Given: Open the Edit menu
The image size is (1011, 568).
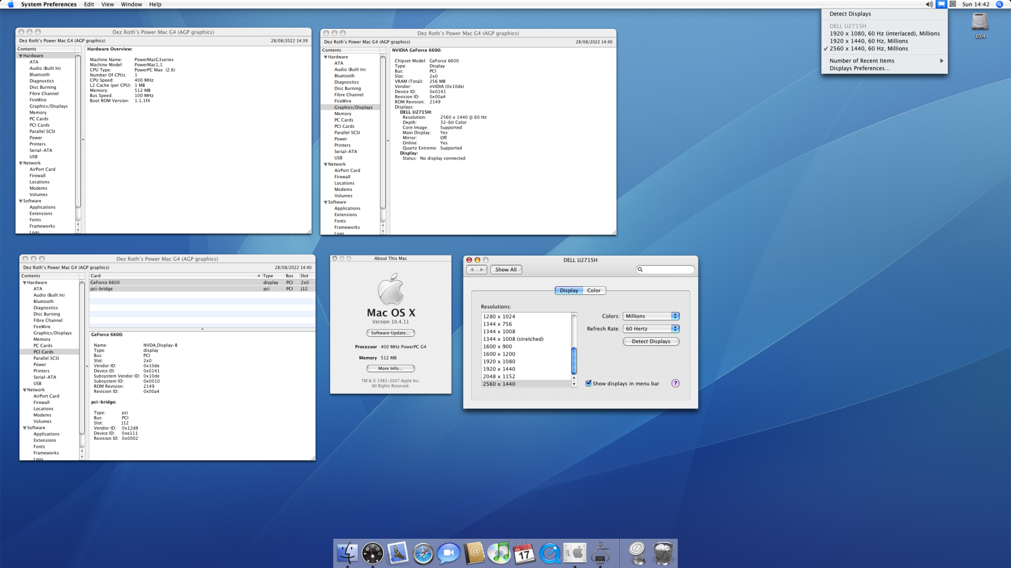Looking at the screenshot, I should click(89, 4).
